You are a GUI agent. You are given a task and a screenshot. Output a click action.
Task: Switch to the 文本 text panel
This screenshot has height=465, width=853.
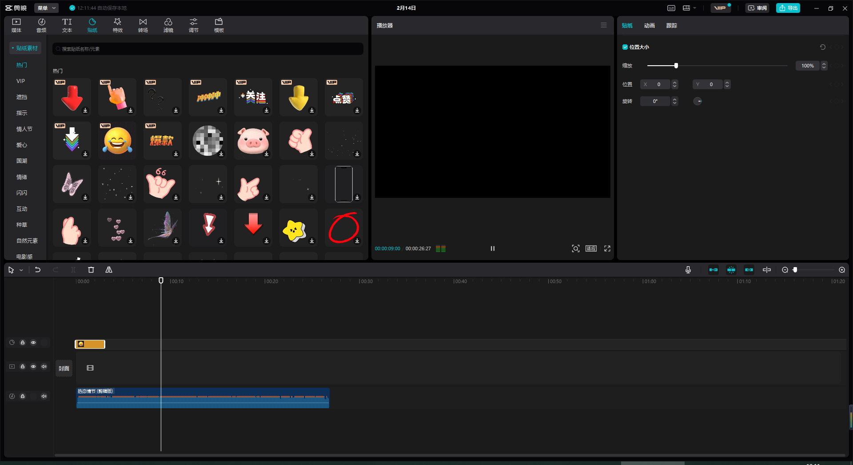point(67,25)
